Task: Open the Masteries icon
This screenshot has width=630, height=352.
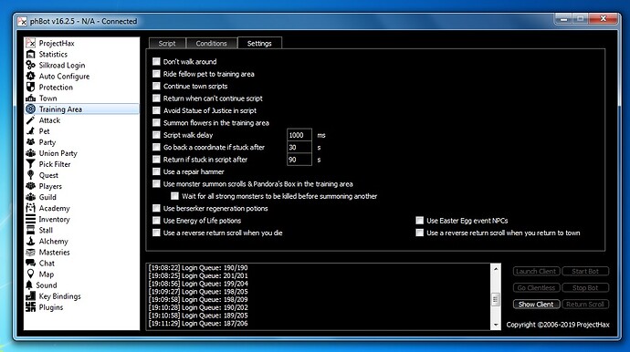Action: coord(30,252)
